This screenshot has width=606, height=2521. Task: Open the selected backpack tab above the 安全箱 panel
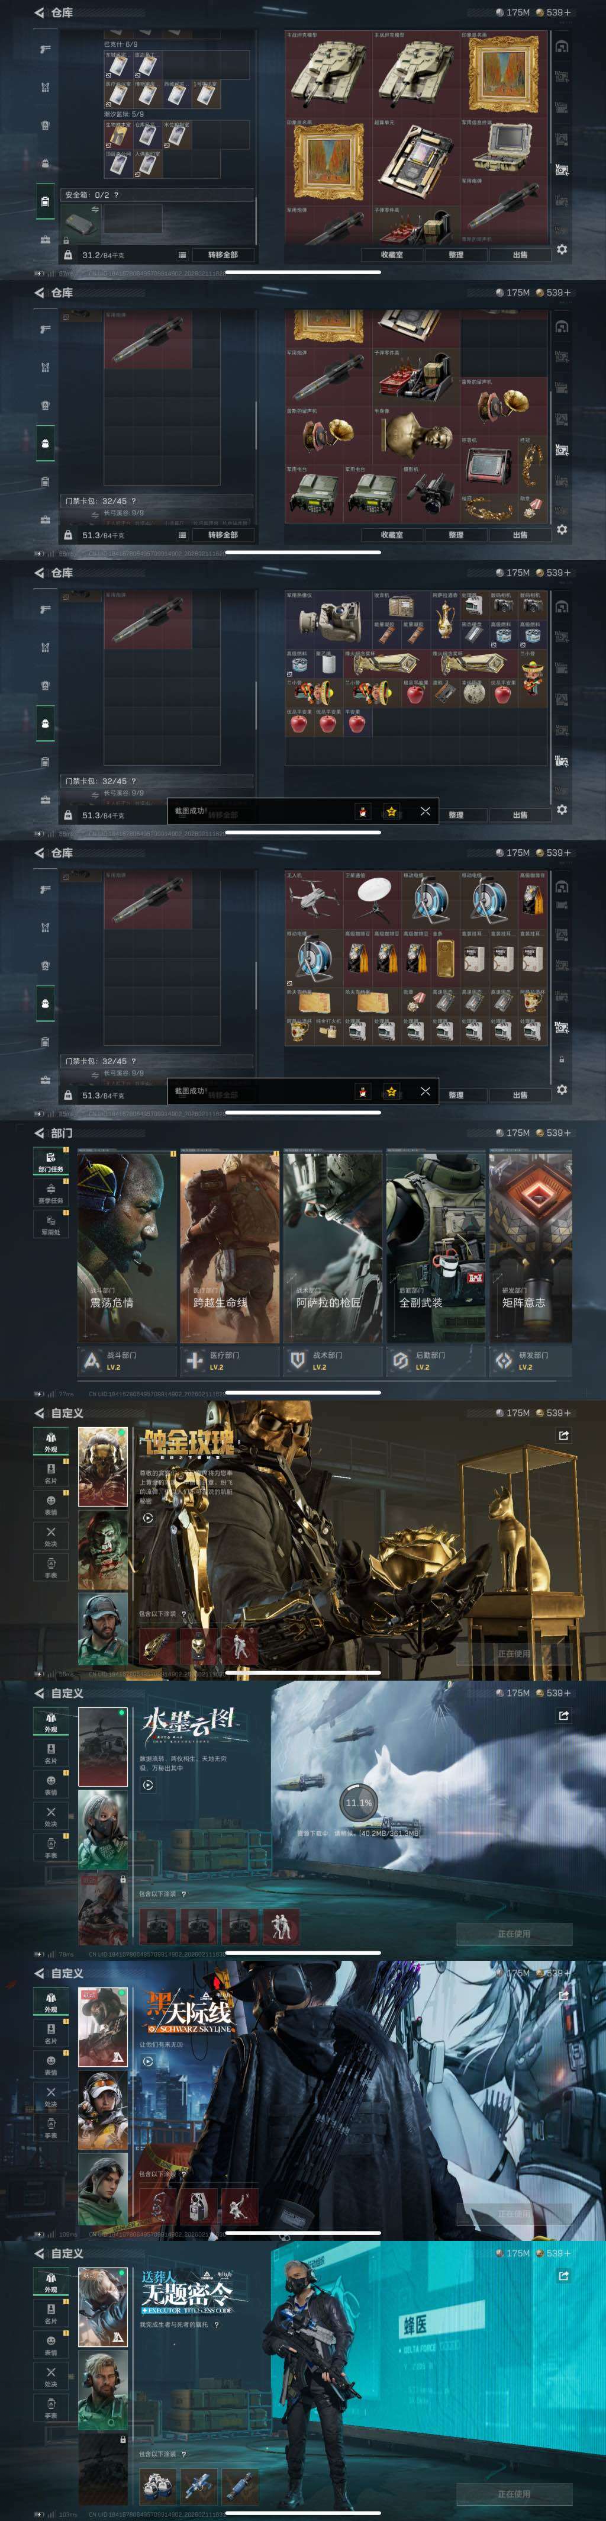pos(45,201)
